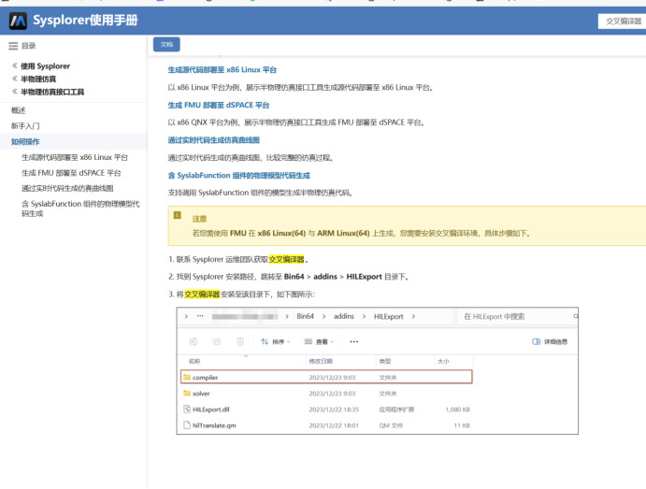646x489 pixels.
Task: Follow link 含 SyslabFunction 组件的物理模型代码生成
Action: [x=239, y=176]
